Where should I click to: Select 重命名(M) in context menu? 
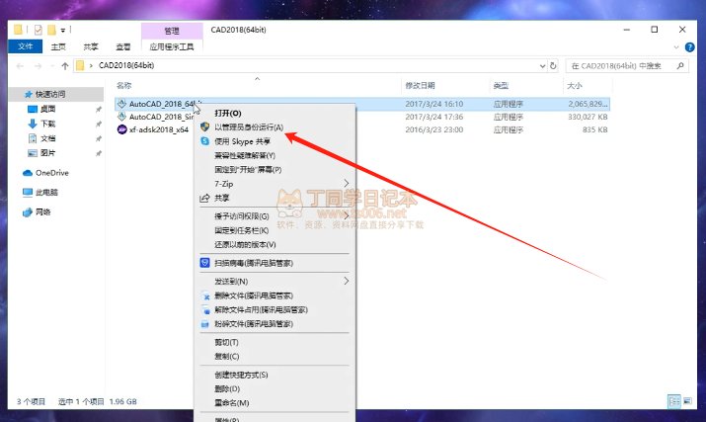(x=232, y=402)
